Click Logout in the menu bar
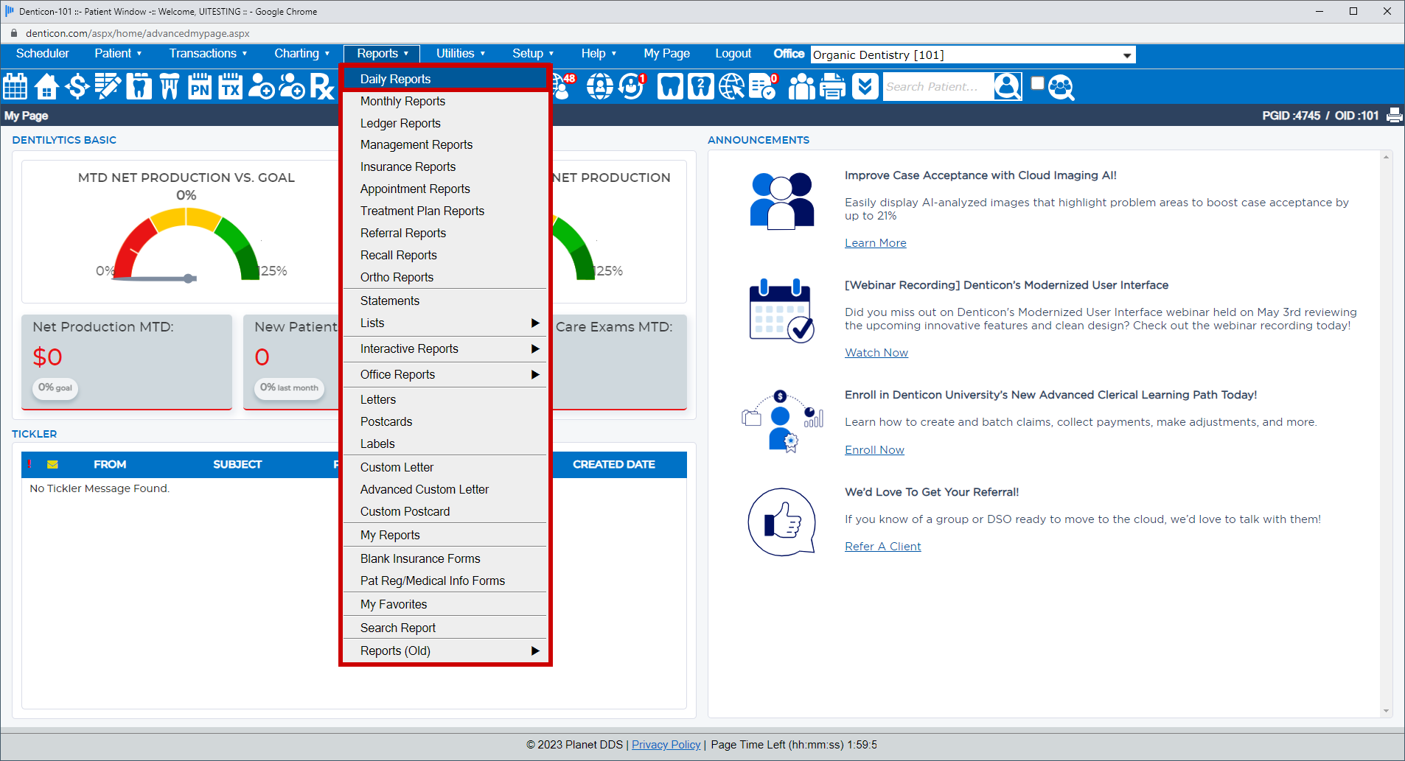This screenshot has width=1405, height=761. point(733,54)
